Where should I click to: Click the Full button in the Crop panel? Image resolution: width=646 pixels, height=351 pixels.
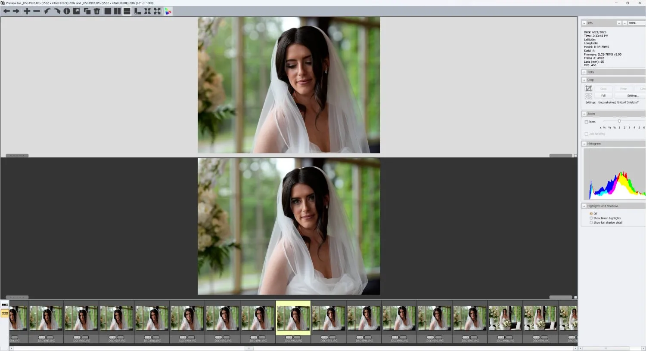pos(603,95)
